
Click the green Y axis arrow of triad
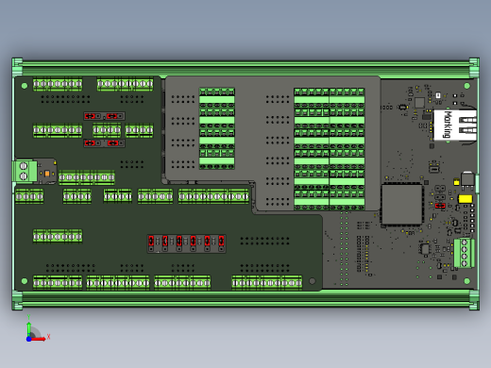click(29, 328)
